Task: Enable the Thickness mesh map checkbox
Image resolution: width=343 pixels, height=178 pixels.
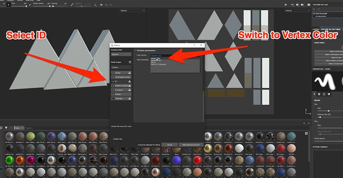Action: [113, 99]
